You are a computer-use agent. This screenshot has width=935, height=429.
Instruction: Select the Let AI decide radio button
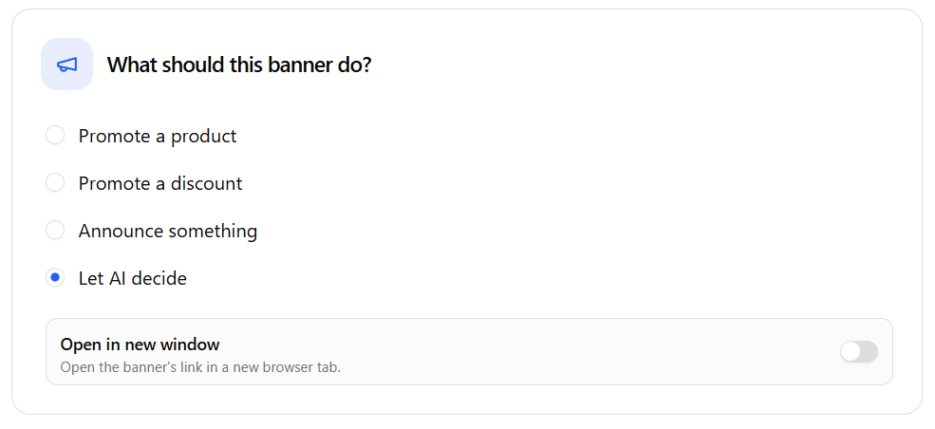tap(55, 277)
